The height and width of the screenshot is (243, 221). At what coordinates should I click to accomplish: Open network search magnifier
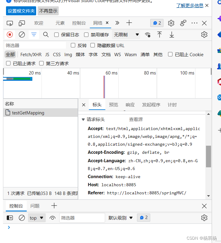click(x=46, y=35)
